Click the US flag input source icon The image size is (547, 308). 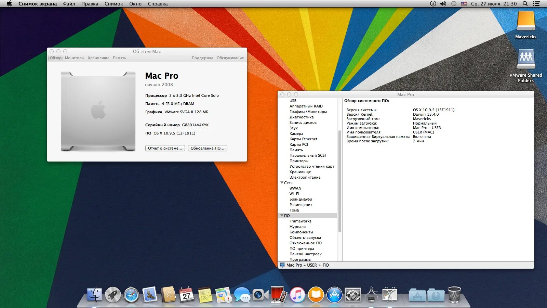pos(464,4)
